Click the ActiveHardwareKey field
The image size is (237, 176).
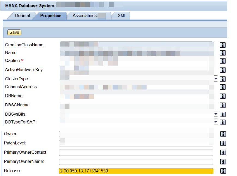click(137, 70)
